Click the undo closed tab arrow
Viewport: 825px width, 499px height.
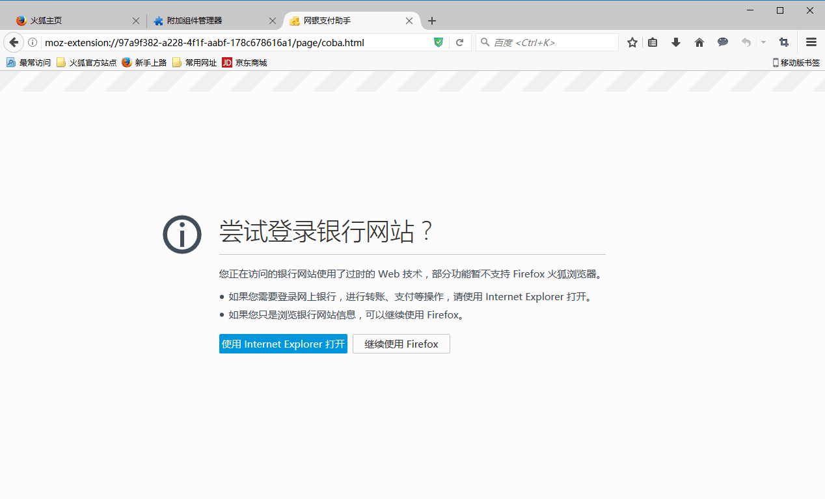pos(746,42)
